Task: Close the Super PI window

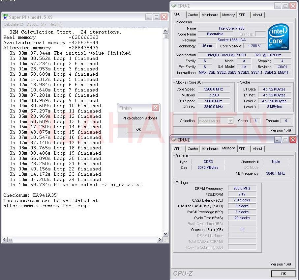Action: point(164,17)
